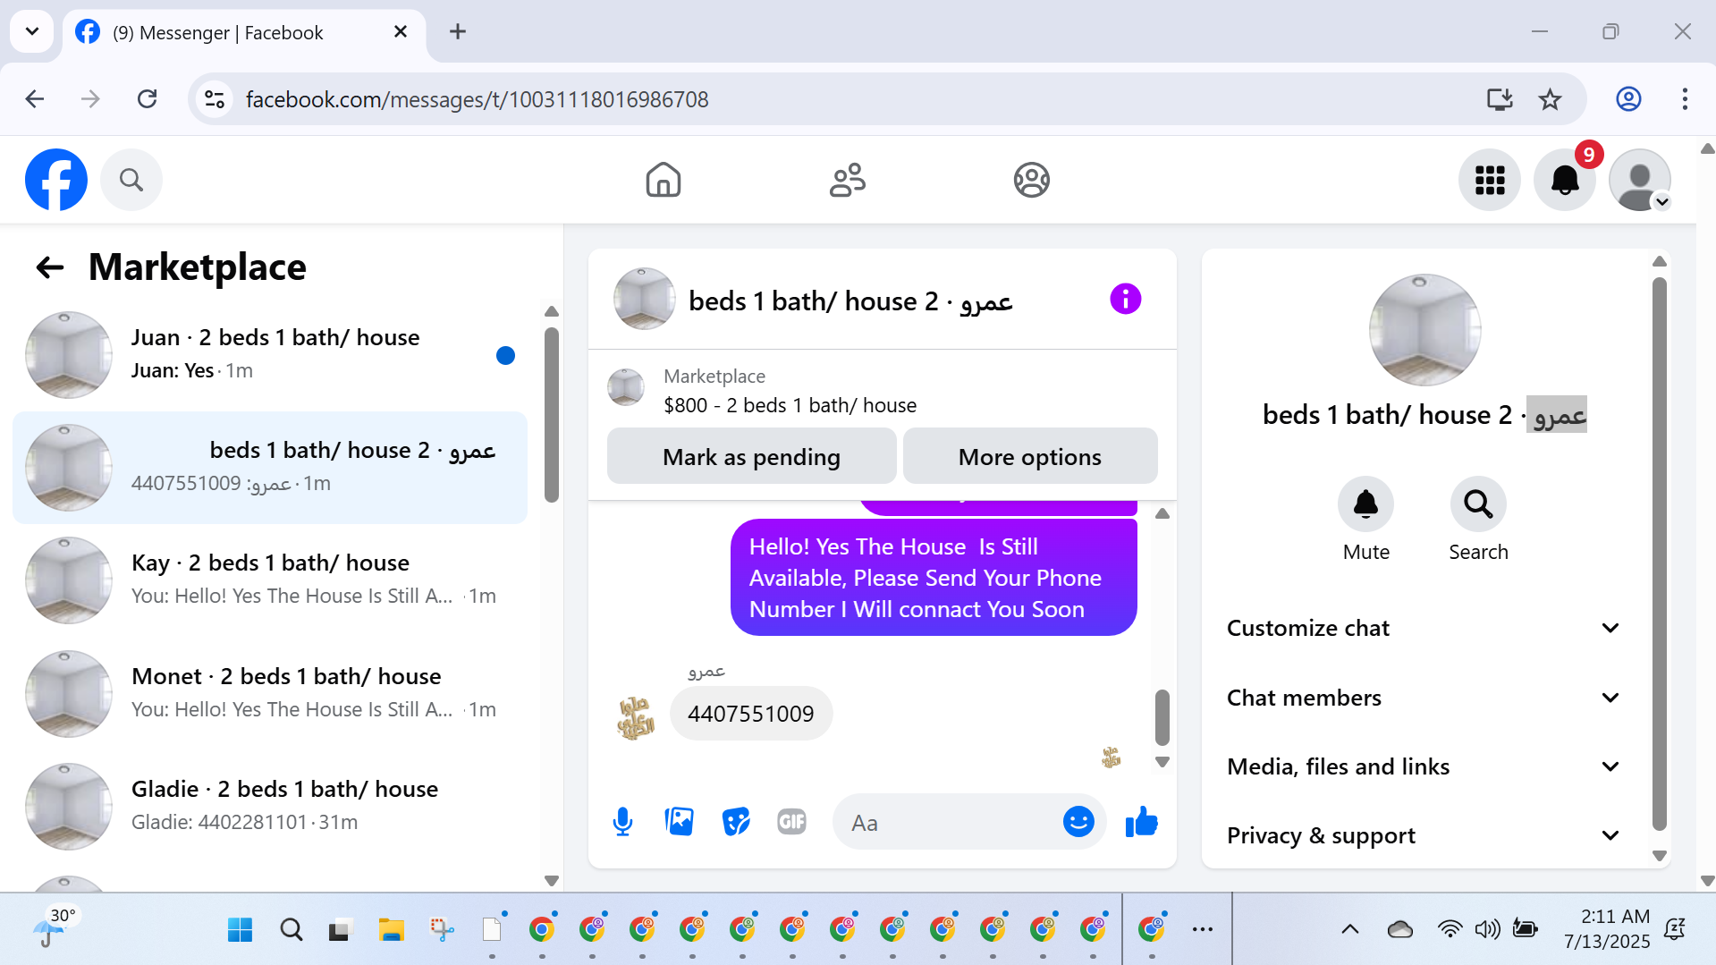Screen dimensions: 1716x965
Task: Open the emoji picker smiley
Action: (1078, 821)
